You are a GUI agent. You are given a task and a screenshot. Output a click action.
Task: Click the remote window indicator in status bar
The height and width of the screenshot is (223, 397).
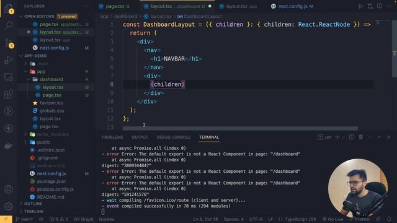point(6,219)
